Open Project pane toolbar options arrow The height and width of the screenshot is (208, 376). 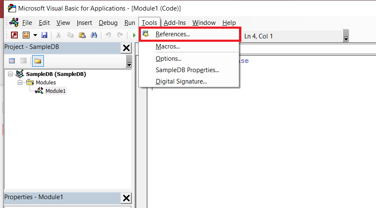(129, 61)
